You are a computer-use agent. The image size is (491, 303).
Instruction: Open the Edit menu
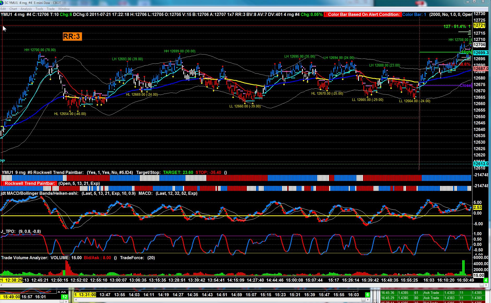click(x=3, y=9)
